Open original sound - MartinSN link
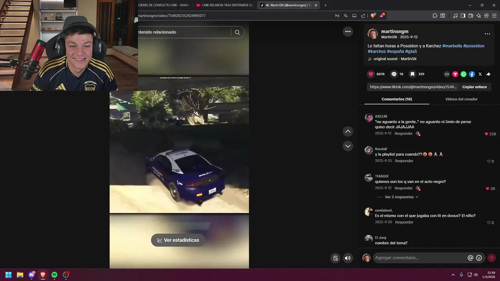 click(395, 59)
